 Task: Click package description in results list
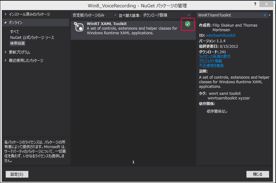(132, 31)
